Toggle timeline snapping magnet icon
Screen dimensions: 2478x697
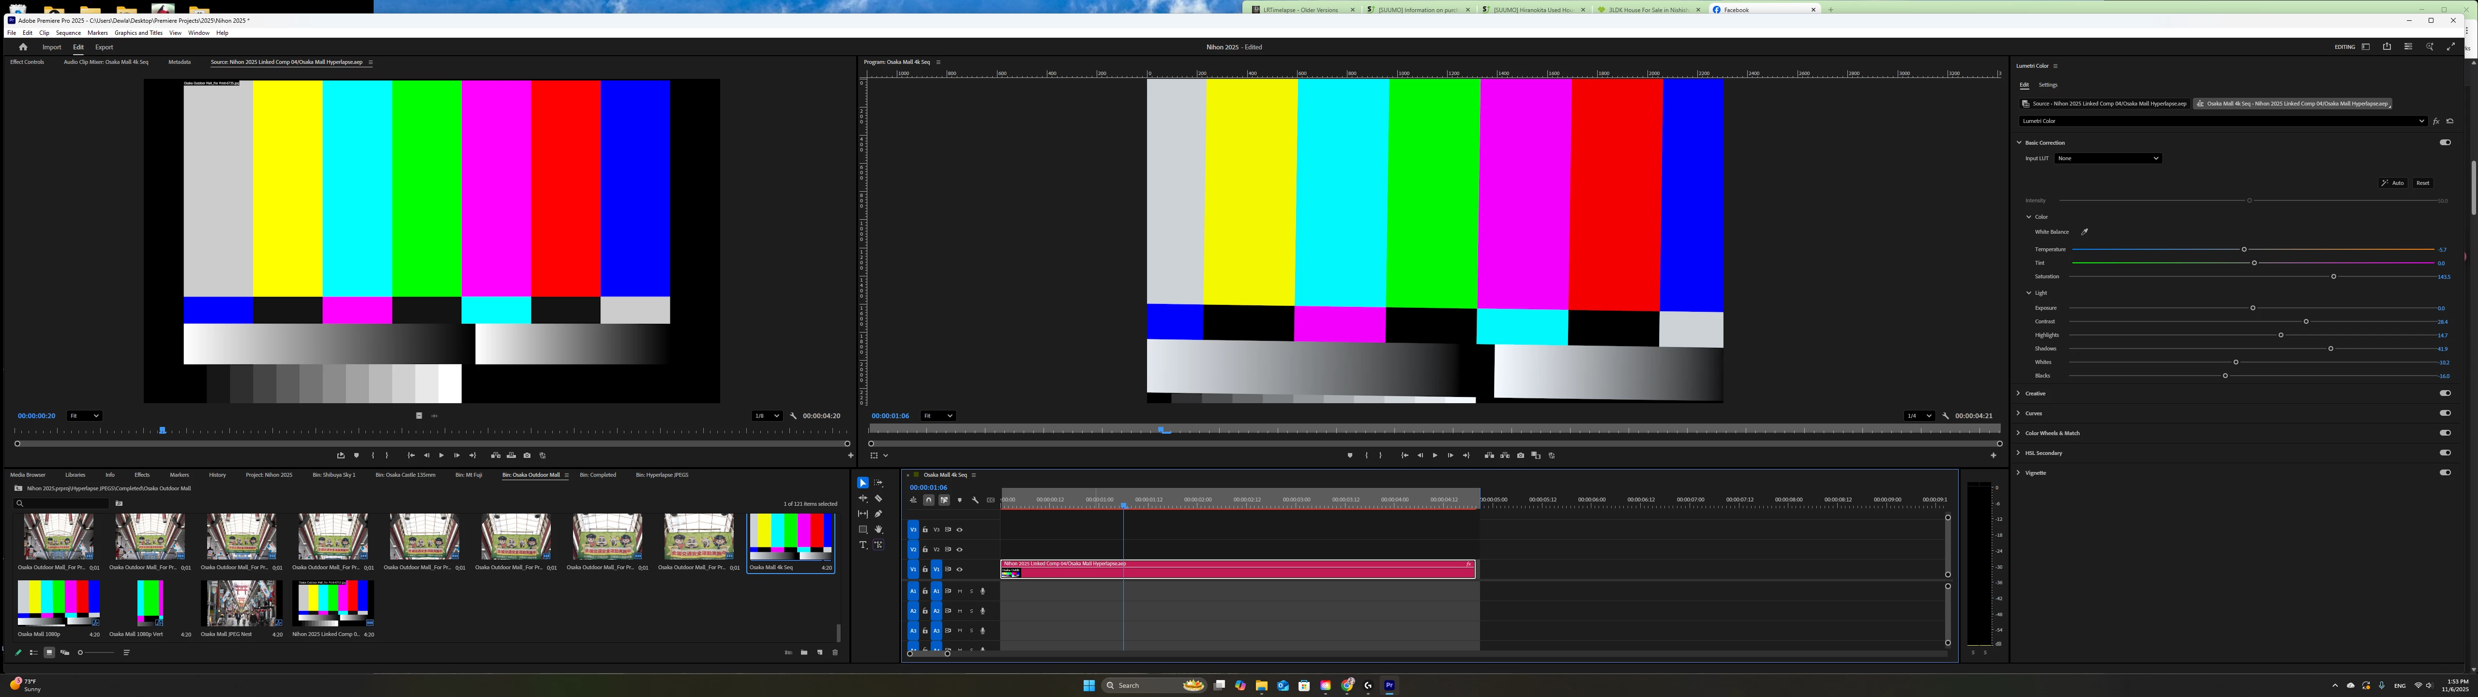point(928,500)
